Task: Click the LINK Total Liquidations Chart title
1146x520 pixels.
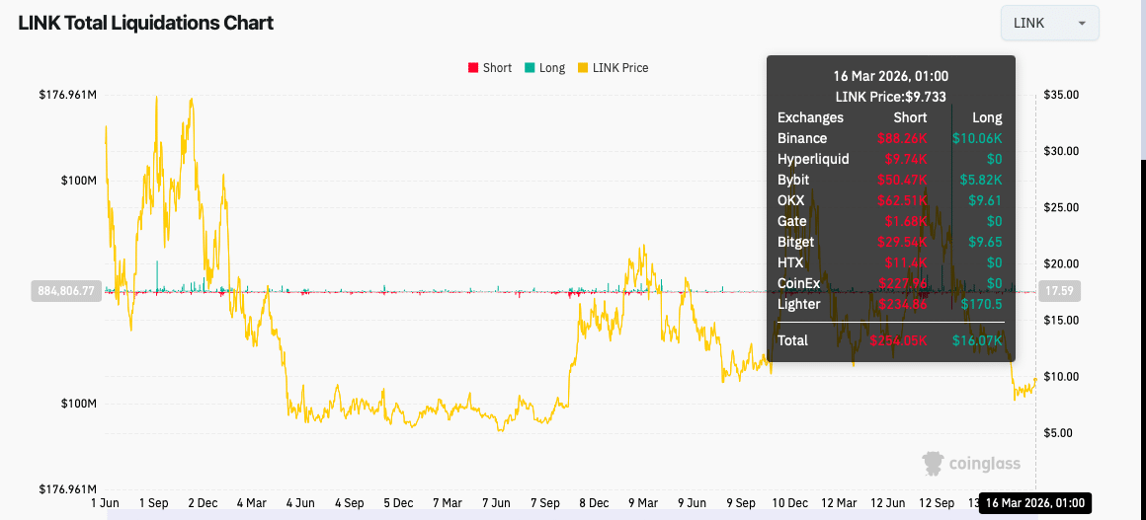Action: [x=145, y=23]
